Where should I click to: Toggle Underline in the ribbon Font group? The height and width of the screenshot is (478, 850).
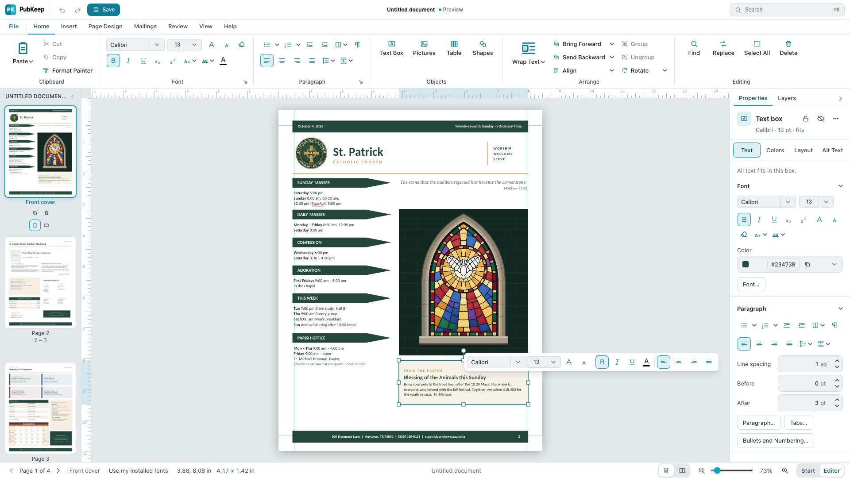tap(143, 61)
